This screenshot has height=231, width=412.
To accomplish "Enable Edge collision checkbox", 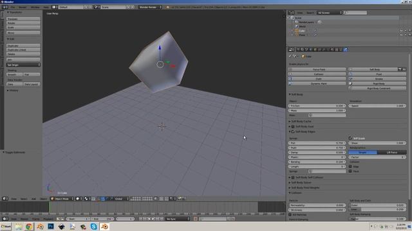I will coord(350,167).
